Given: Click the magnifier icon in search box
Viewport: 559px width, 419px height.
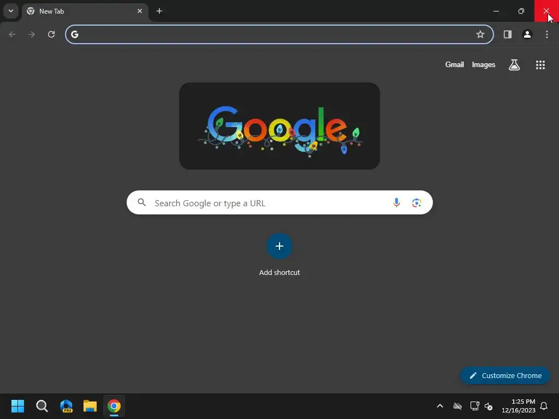Looking at the screenshot, I should click(141, 203).
